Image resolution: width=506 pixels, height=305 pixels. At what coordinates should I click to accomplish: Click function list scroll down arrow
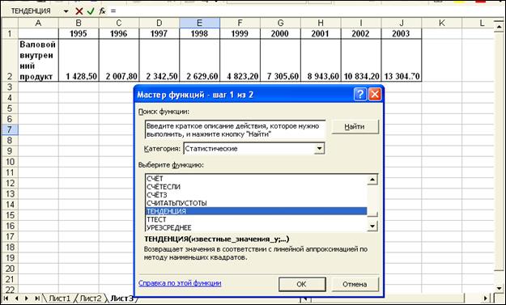click(372, 226)
